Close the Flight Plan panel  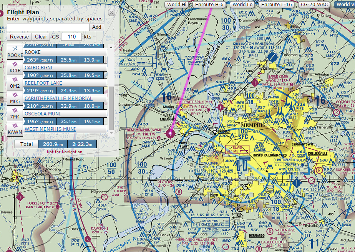pyautogui.click(x=111, y=12)
